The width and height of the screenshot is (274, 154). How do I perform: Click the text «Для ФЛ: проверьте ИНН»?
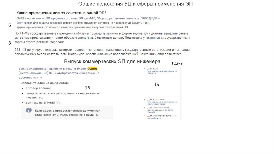pos(162,116)
